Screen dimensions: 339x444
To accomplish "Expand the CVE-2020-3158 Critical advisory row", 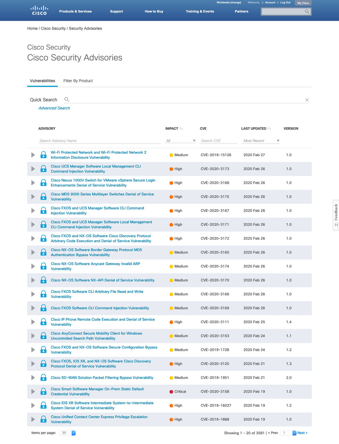I will (x=33, y=391).
